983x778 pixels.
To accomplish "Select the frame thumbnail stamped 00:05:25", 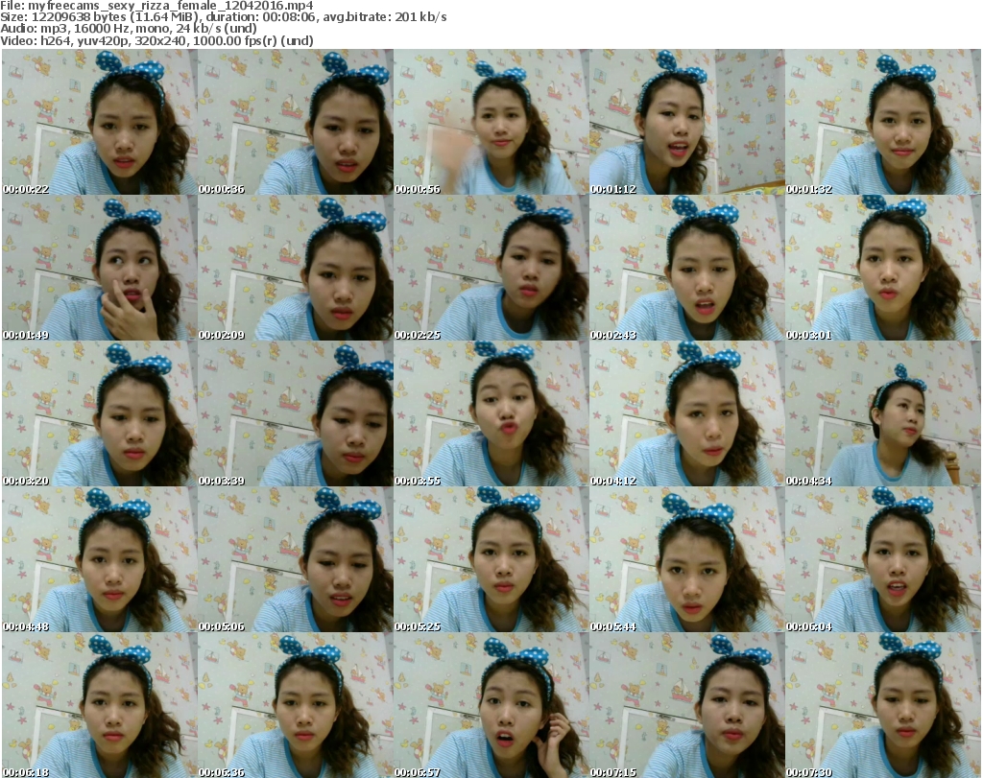I will (491, 559).
